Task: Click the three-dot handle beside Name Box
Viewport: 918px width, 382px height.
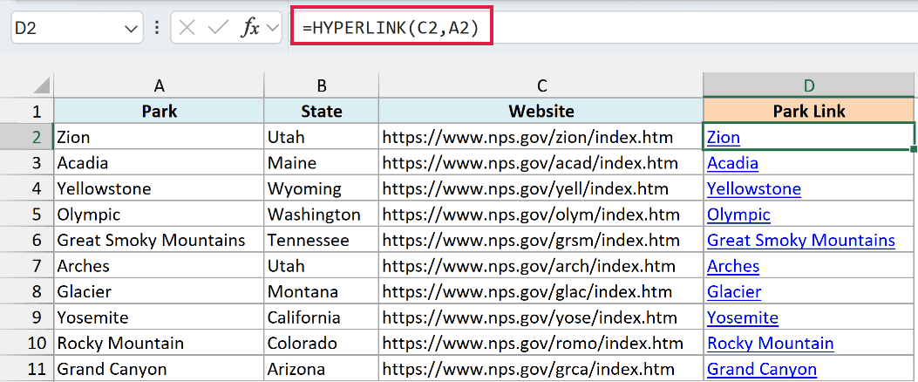Action: tap(156, 28)
